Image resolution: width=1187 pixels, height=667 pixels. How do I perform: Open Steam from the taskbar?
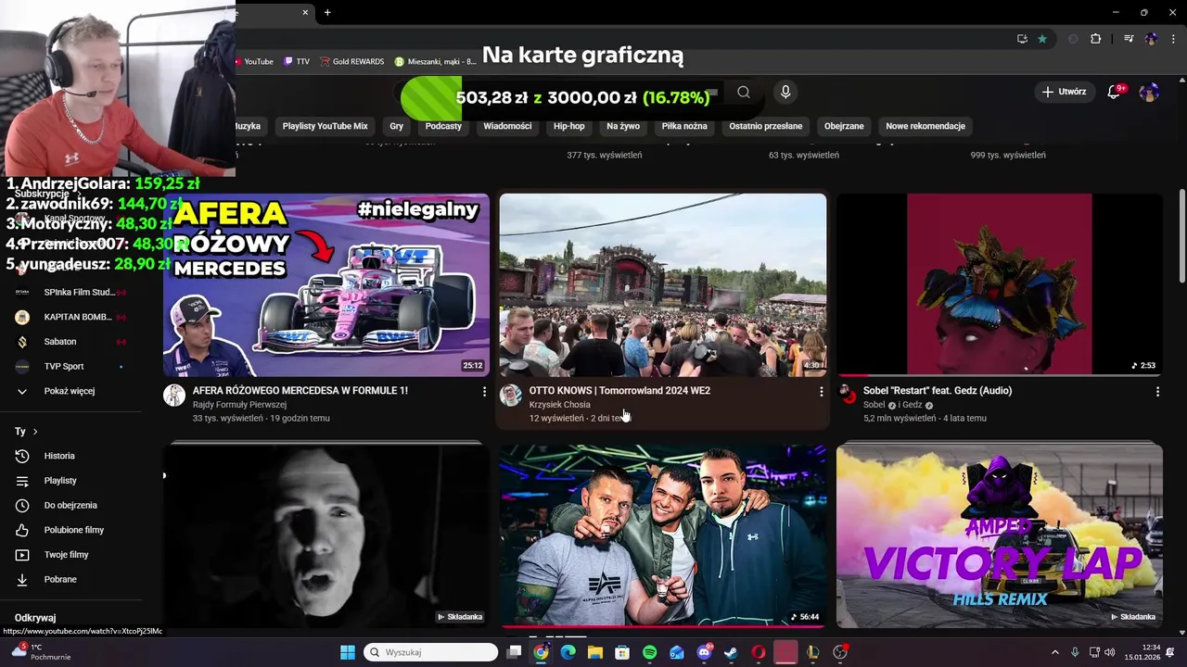tap(731, 652)
